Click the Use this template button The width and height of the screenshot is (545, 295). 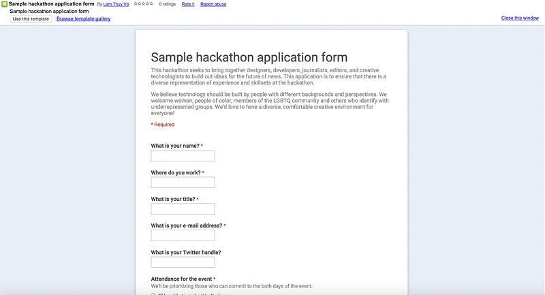pos(31,19)
